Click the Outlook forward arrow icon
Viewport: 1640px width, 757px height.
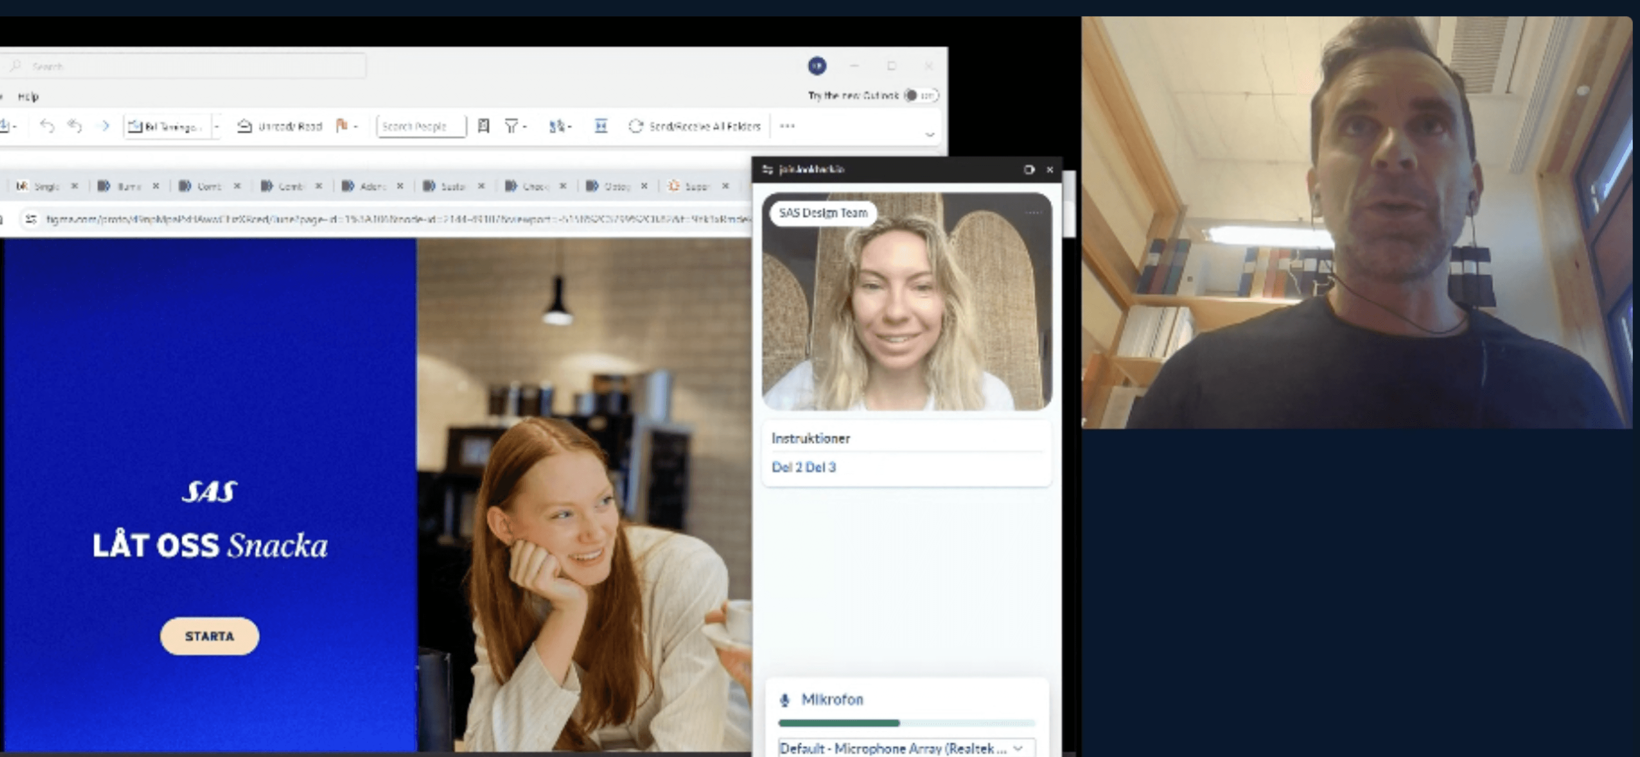[105, 126]
